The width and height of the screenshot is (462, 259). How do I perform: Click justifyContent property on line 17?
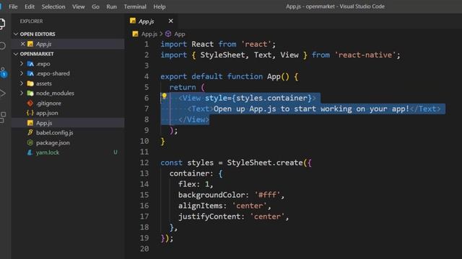pos(209,217)
